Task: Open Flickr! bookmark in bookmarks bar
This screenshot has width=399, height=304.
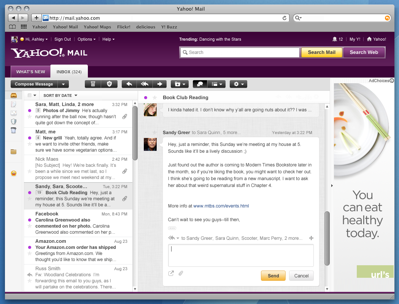Action: (124, 27)
